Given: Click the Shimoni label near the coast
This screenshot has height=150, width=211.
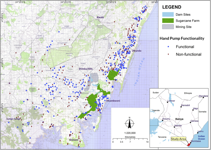Looking at the screenshot, I should (x=73, y=140).
